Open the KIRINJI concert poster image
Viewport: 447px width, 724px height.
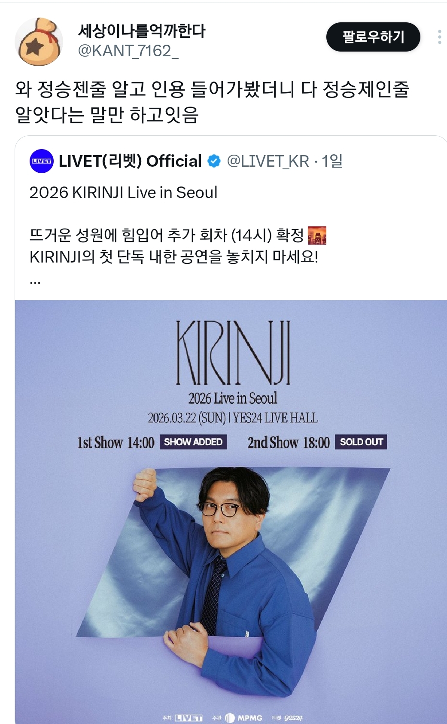pos(231,512)
